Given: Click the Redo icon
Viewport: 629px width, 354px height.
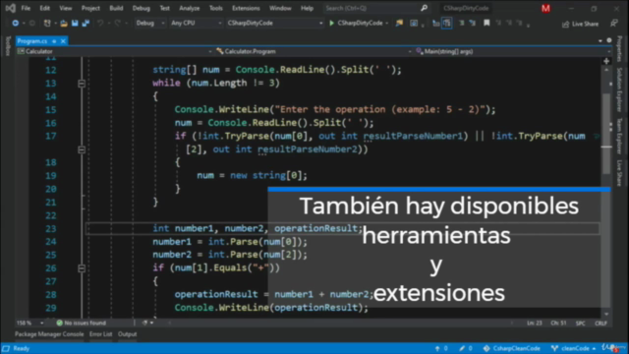Looking at the screenshot, I should 118,24.
